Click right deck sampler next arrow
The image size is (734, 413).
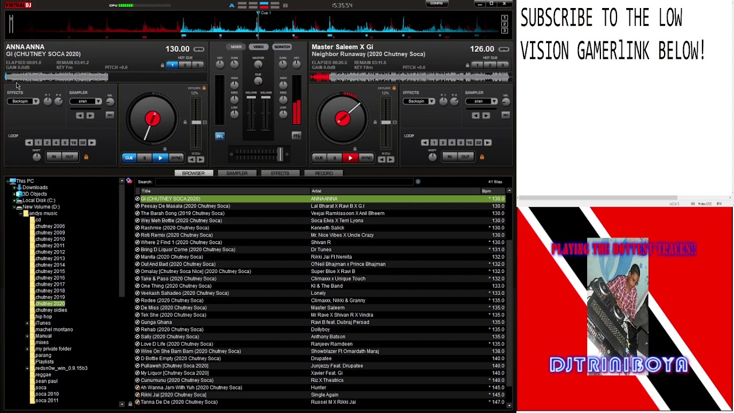tap(486, 116)
